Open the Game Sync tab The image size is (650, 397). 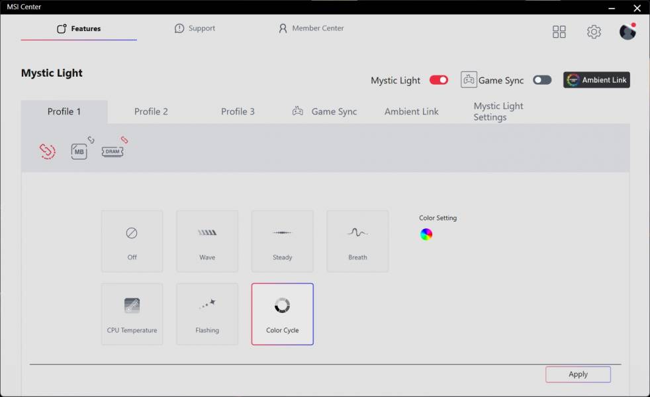[x=324, y=111]
